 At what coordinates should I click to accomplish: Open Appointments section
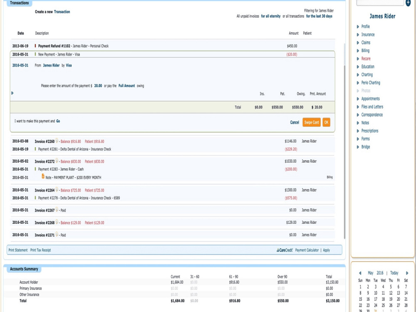(x=370, y=99)
